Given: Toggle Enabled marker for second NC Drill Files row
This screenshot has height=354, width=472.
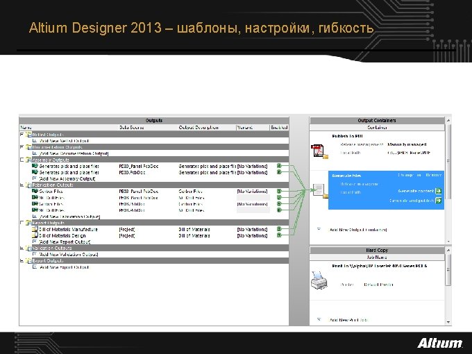Looking at the screenshot, I should [x=279, y=210].
